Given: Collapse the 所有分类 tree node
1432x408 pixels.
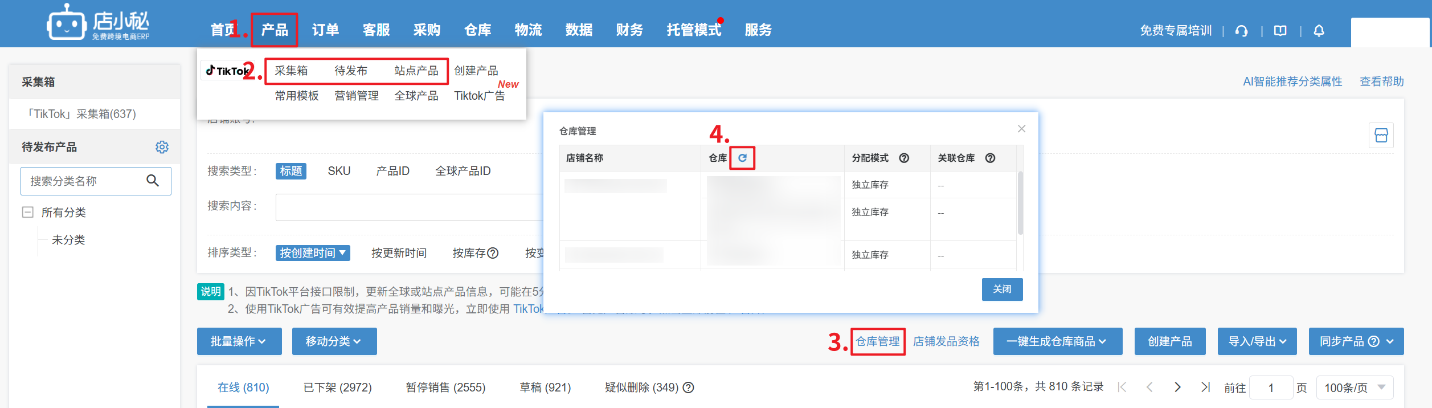Looking at the screenshot, I should pos(27,213).
